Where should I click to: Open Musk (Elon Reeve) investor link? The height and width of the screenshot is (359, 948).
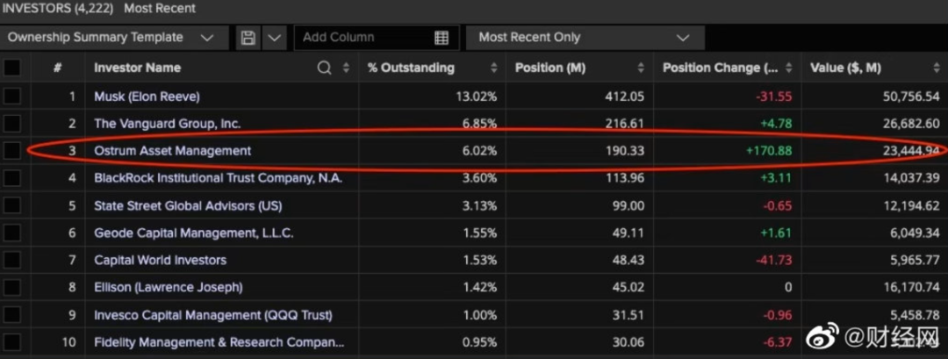(147, 96)
